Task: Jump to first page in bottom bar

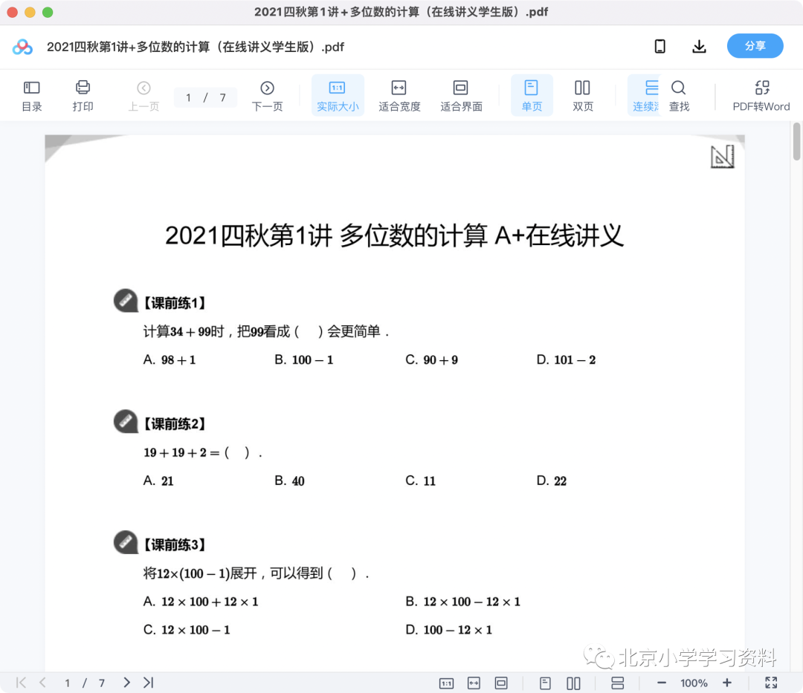Action: coord(21,683)
